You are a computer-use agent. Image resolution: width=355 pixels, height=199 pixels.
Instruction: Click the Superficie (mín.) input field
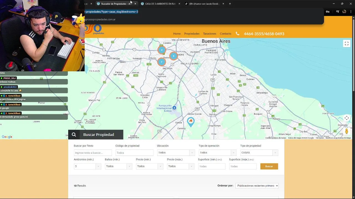click(x=212, y=166)
